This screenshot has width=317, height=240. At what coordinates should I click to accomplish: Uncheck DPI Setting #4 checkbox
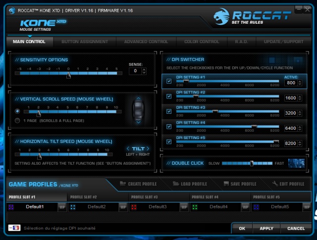(169, 127)
